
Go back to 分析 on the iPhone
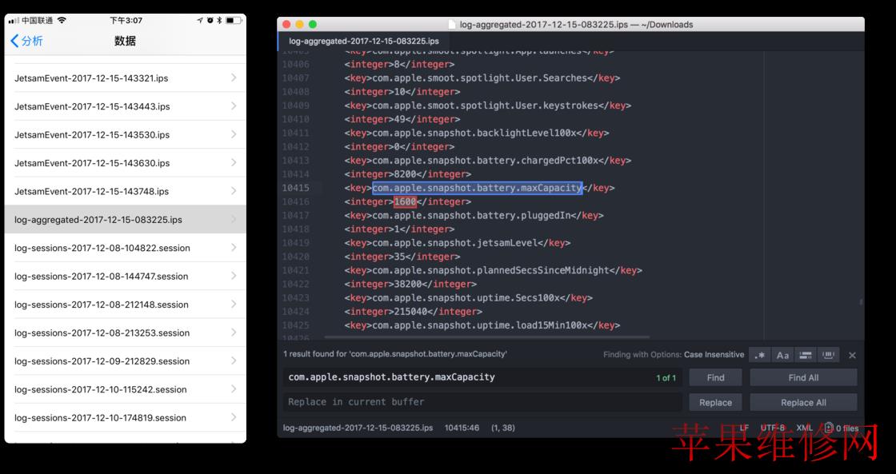pos(27,41)
